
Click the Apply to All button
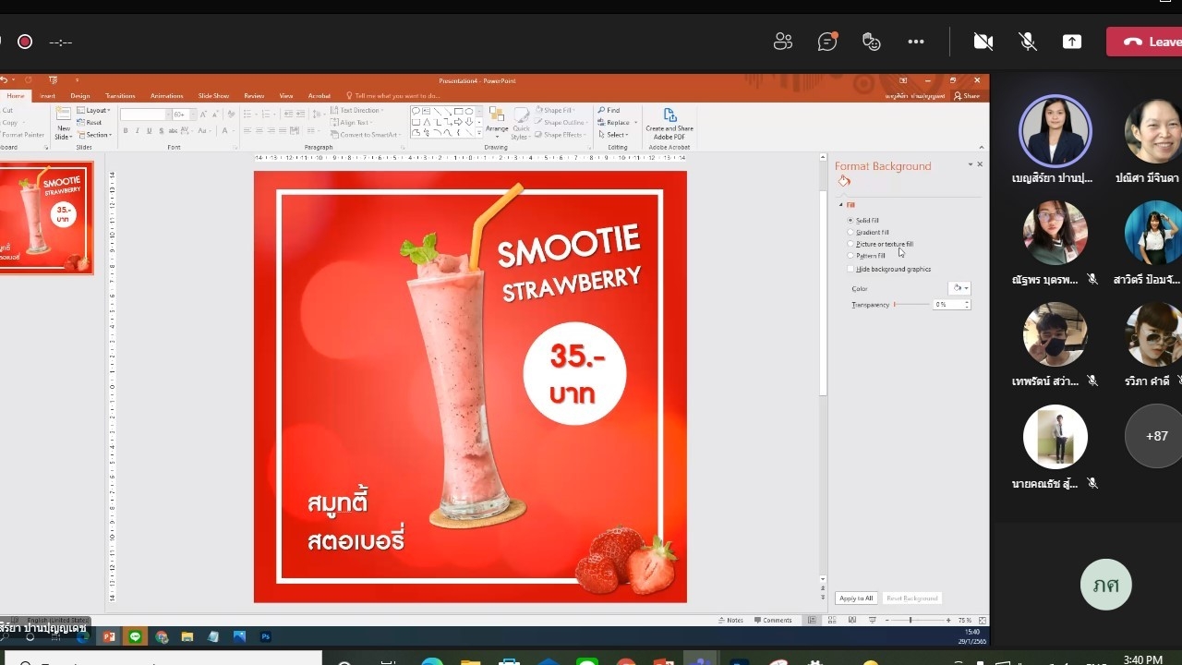tap(856, 598)
